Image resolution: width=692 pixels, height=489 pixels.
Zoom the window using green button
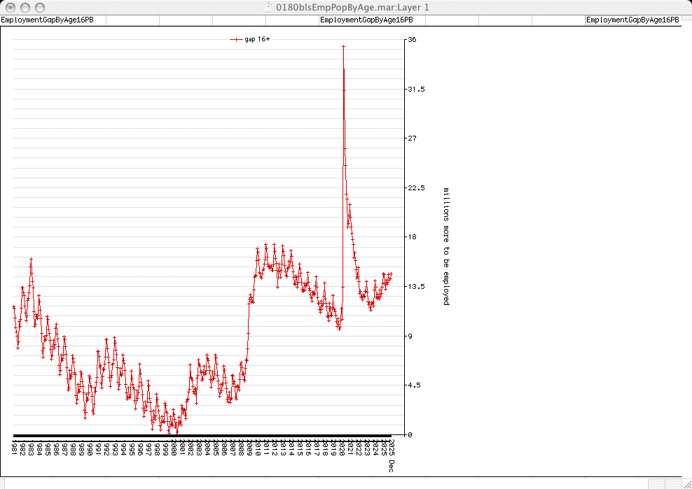(39, 7)
